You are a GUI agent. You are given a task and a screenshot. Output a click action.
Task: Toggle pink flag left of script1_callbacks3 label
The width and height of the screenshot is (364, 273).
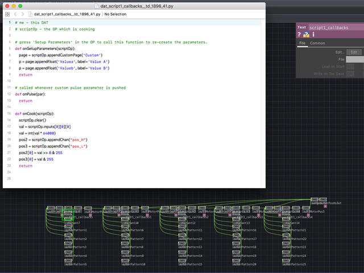(230, 215)
